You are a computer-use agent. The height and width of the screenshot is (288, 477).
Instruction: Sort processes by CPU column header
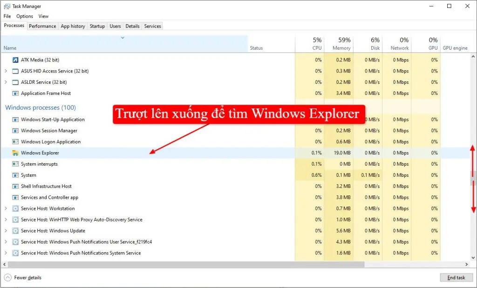point(316,44)
